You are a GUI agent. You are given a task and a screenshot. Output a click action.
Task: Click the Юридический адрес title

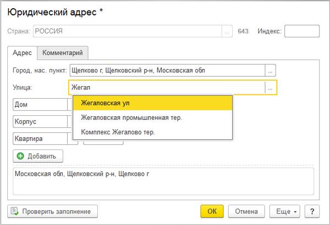55,12
